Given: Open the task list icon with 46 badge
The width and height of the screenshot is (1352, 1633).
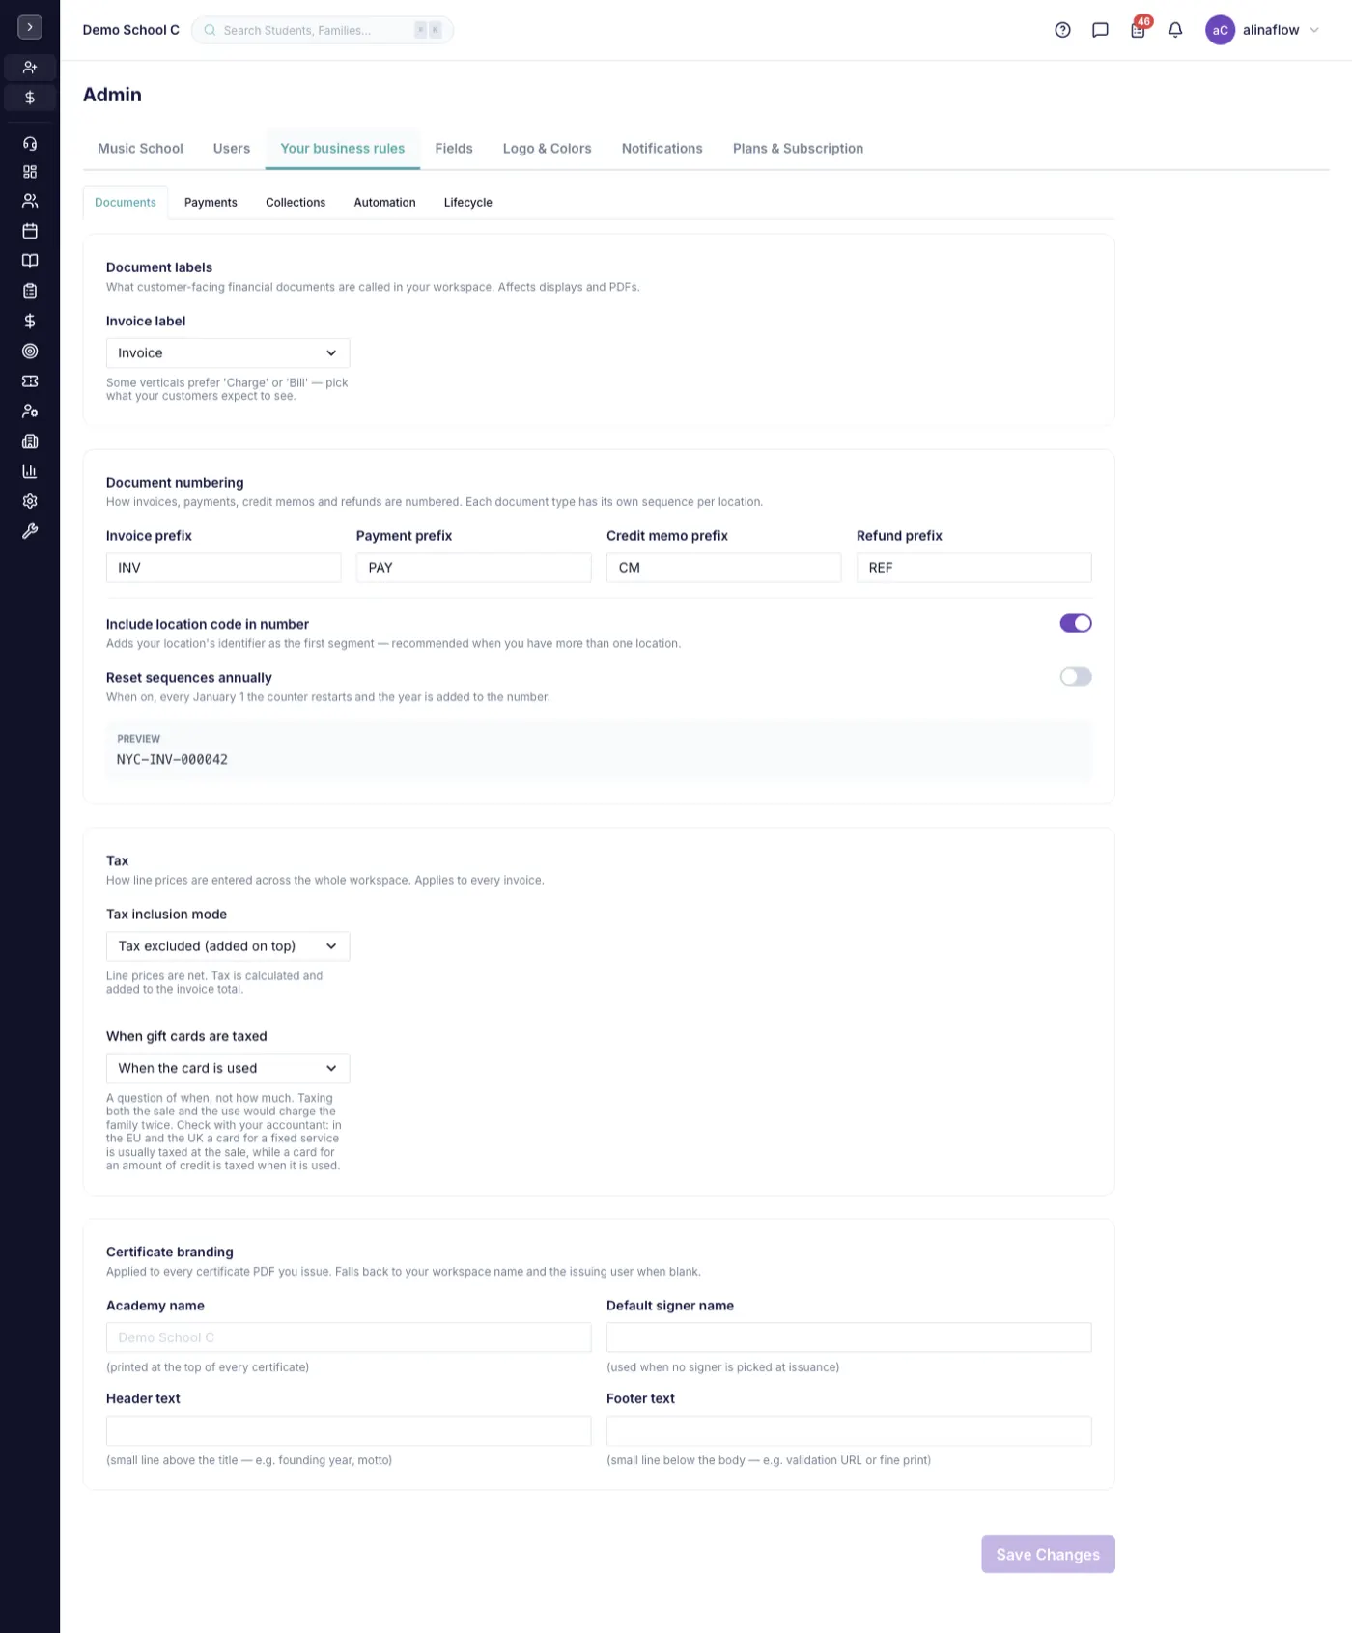Looking at the screenshot, I should [x=1139, y=29].
